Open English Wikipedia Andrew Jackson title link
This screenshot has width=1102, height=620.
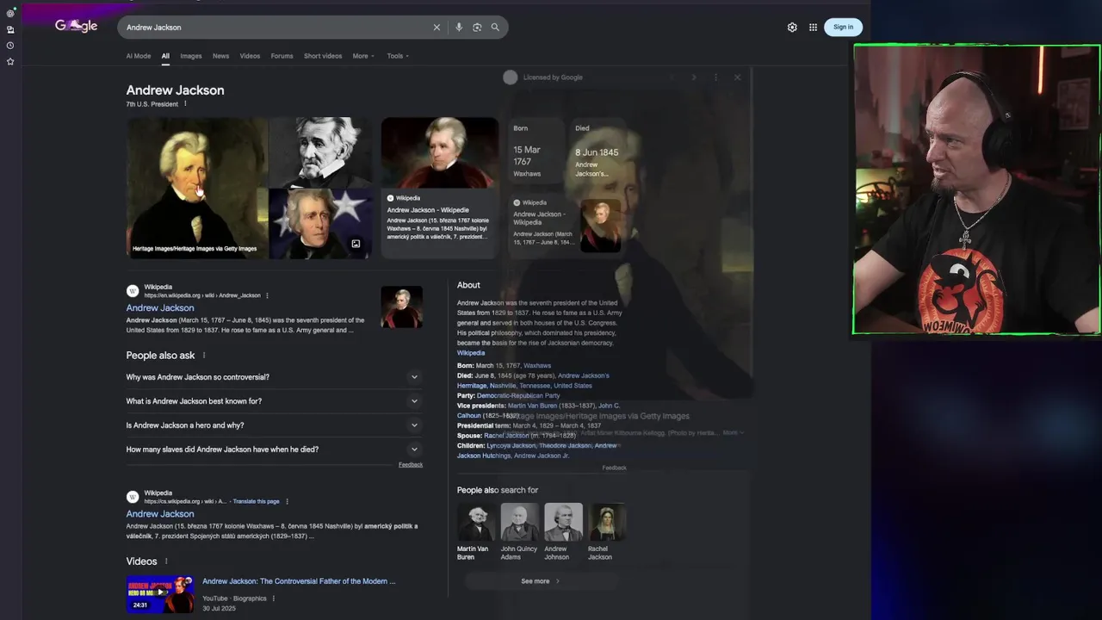click(x=160, y=308)
